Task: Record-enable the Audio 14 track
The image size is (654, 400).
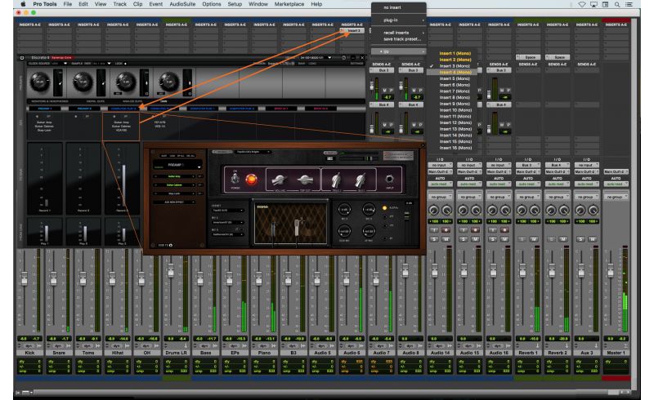Action: [446, 230]
